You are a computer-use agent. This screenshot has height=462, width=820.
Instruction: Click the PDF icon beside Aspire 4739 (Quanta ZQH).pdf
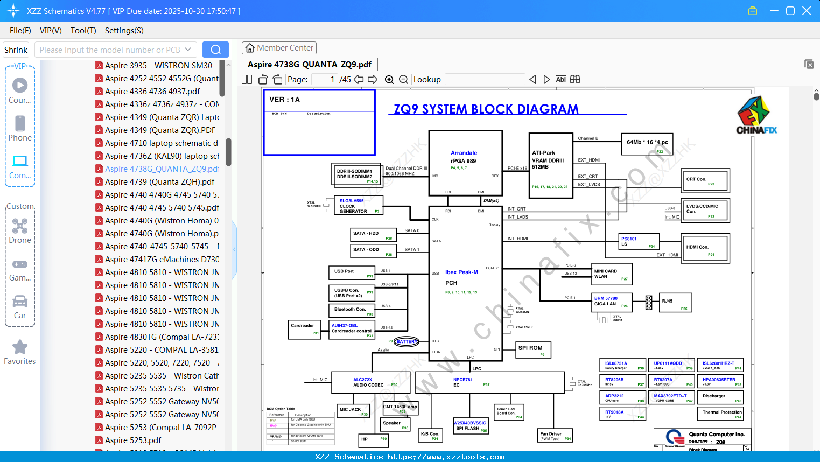(99, 181)
